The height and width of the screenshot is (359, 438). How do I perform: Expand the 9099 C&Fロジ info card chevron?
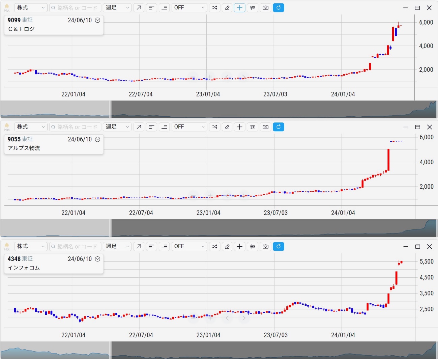[97, 20]
